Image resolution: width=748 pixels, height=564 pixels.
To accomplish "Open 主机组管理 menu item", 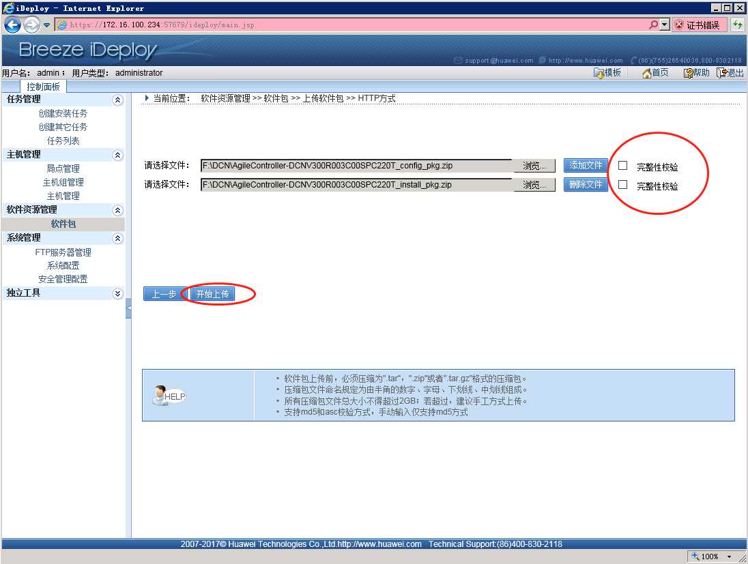I will (x=63, y=183).
